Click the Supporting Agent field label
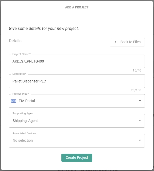This screenshot has height=171, width=154. click(x=23, y=113)
